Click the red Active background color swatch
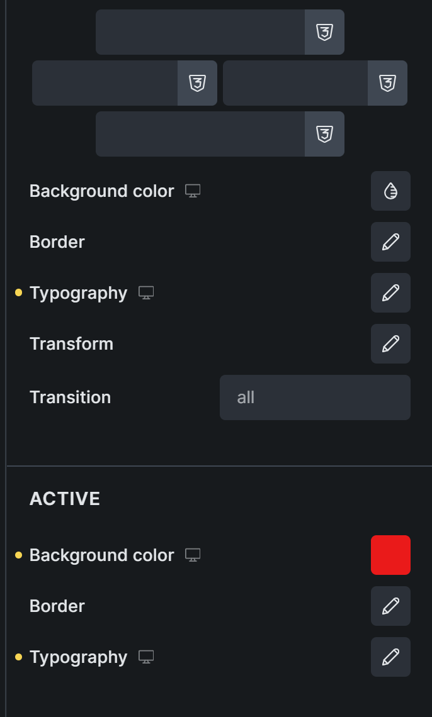This screenshot has width=432, height=717. (390, 555)
